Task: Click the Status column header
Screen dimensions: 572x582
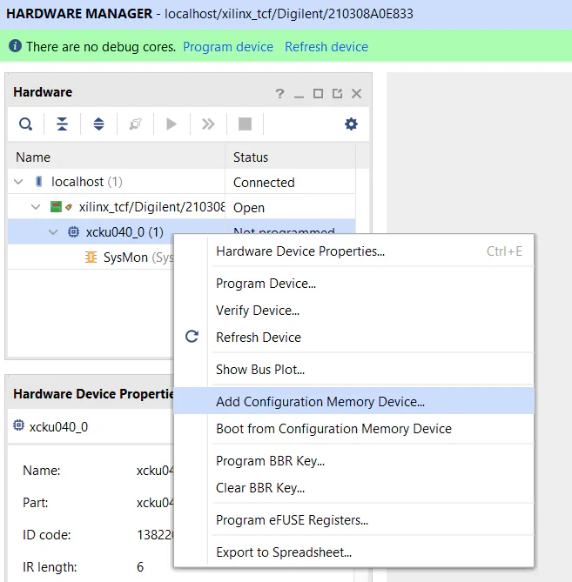Action: click(251, 157)
